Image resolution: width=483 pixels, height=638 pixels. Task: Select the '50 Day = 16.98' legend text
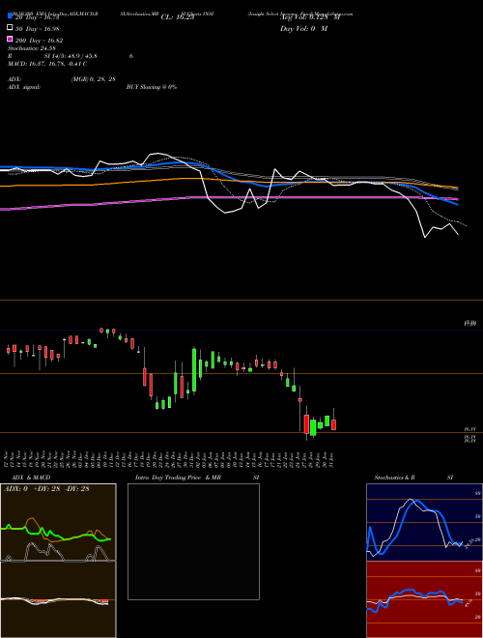pos(37,29)
